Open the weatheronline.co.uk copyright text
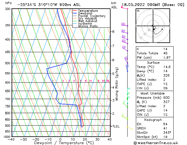The width and height of the screenshot is (187, 145). click(x=156, y=143)
